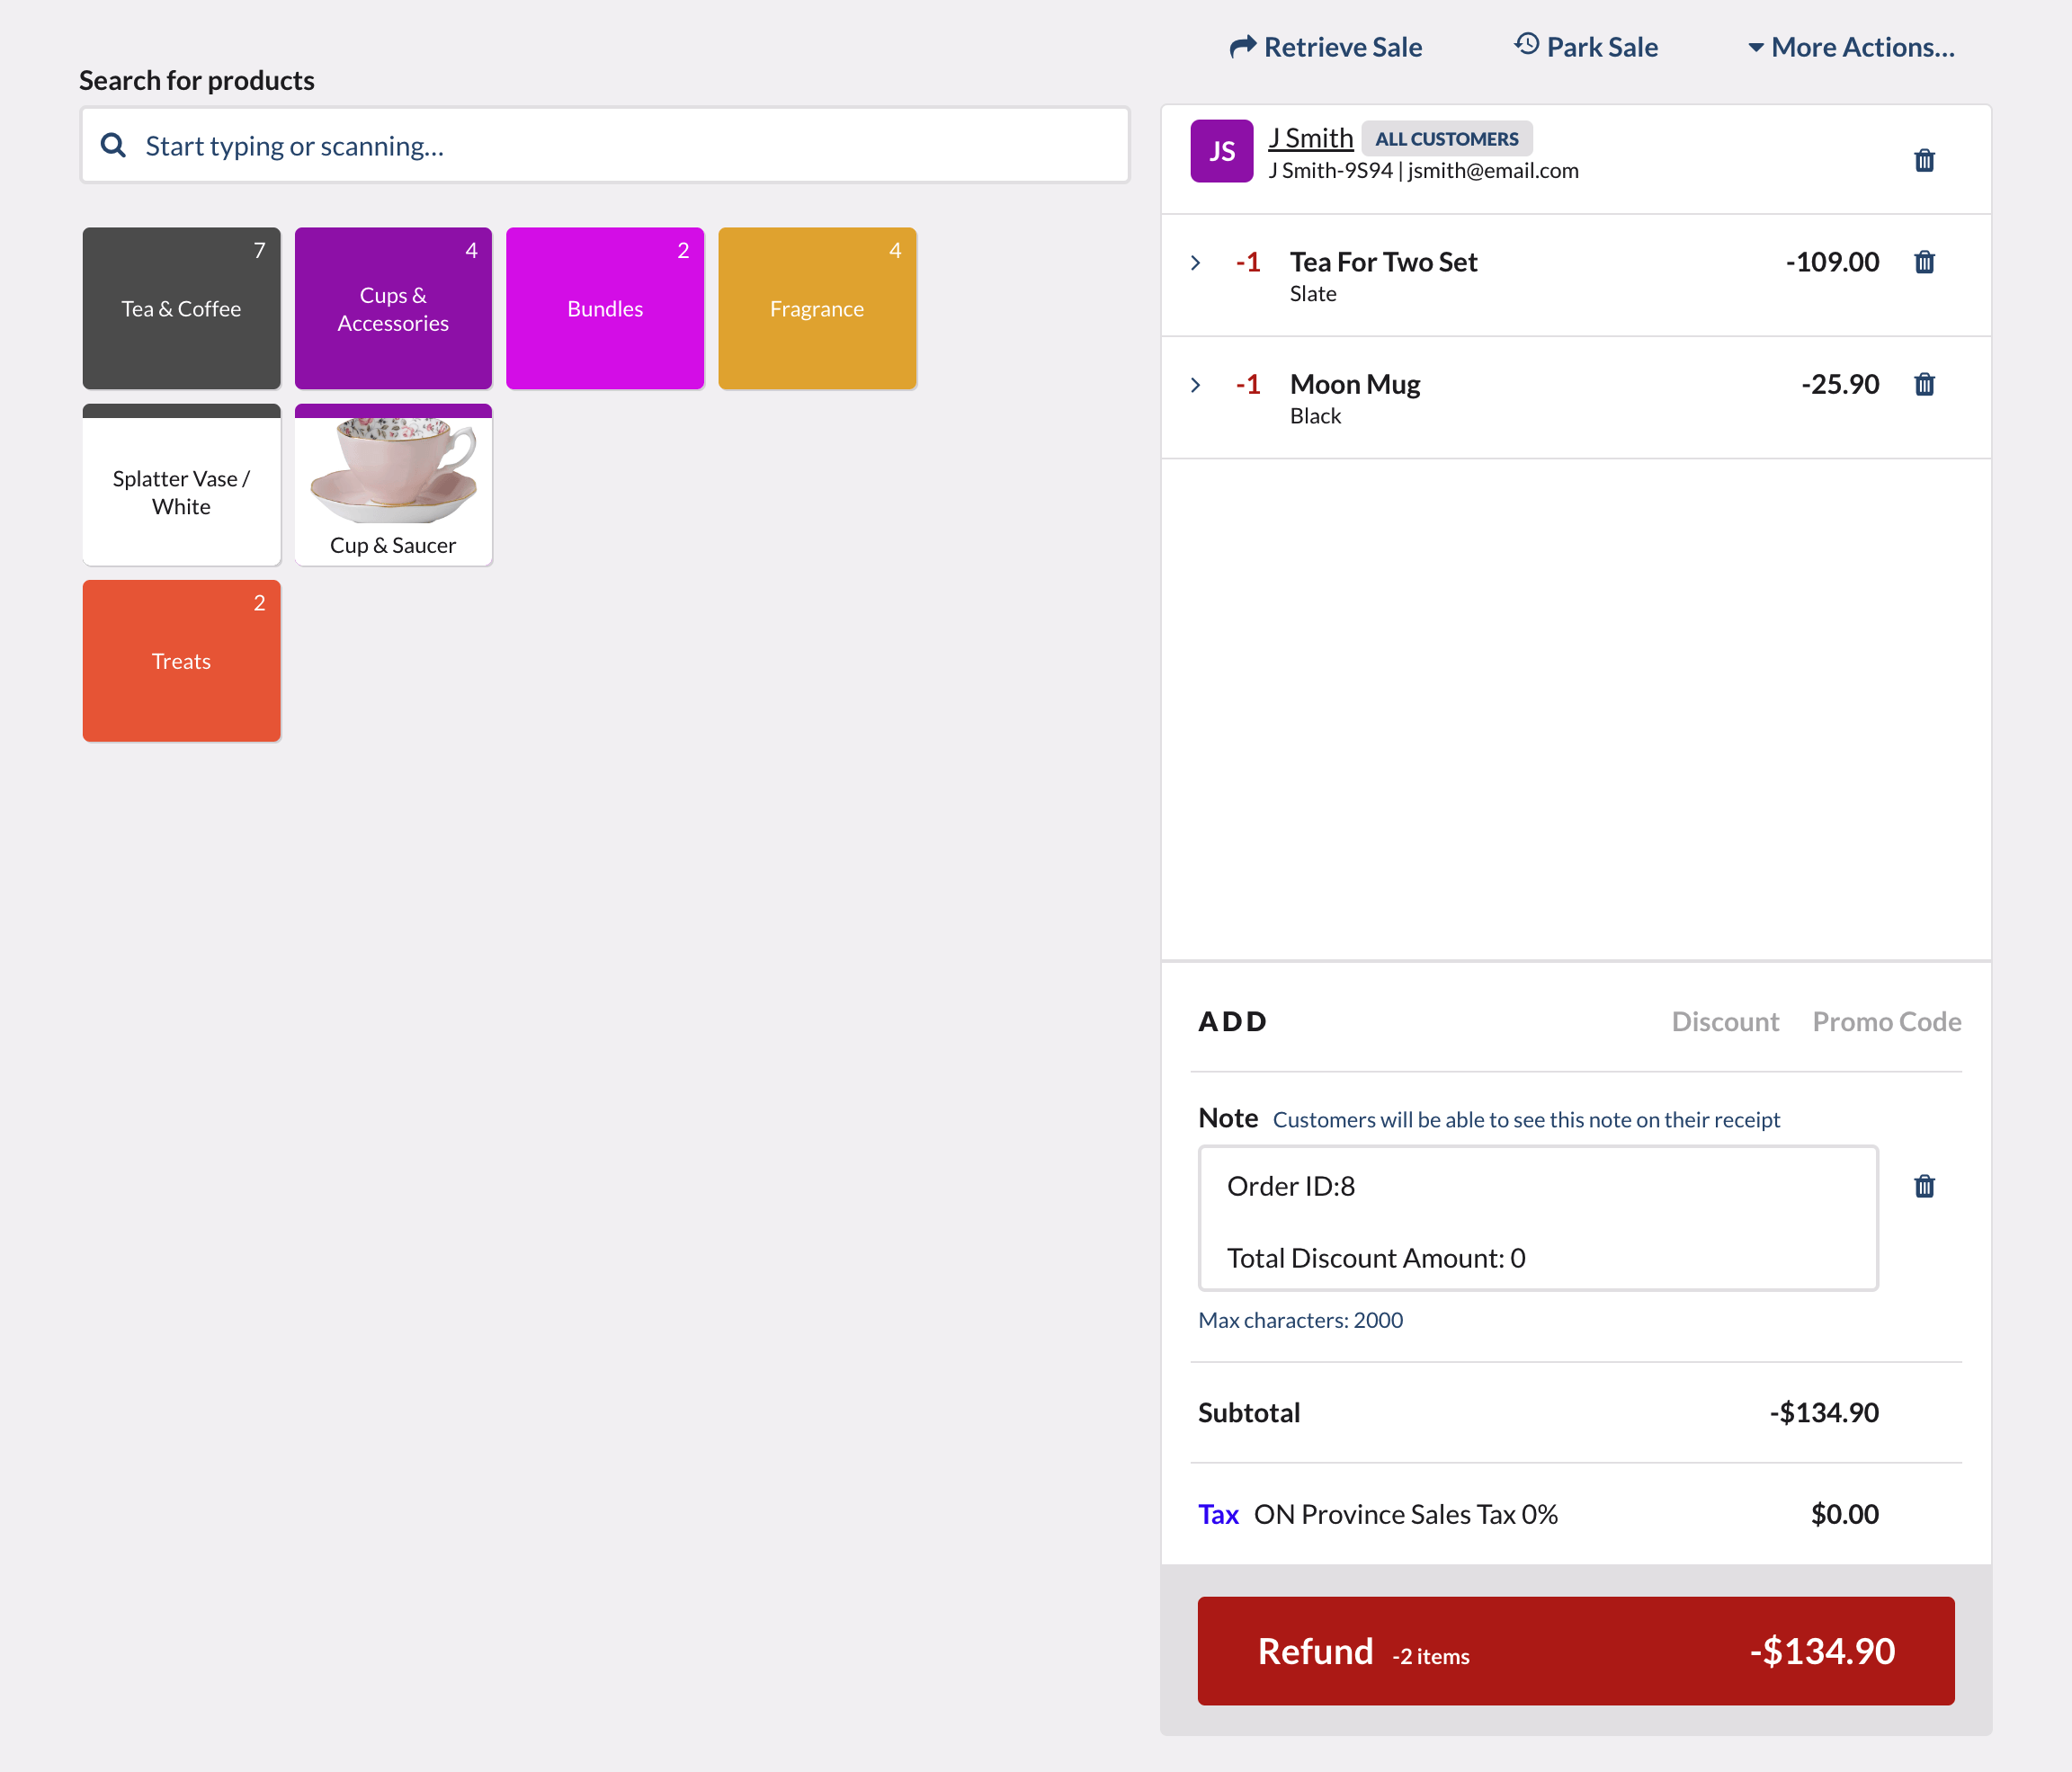This screenshot has height=1772, width=2072.
Task: Open the Fragrance category tile
Action: pos(816,307)
